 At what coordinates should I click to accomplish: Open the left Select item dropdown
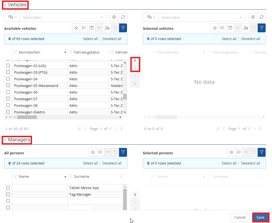coord(63,17)
